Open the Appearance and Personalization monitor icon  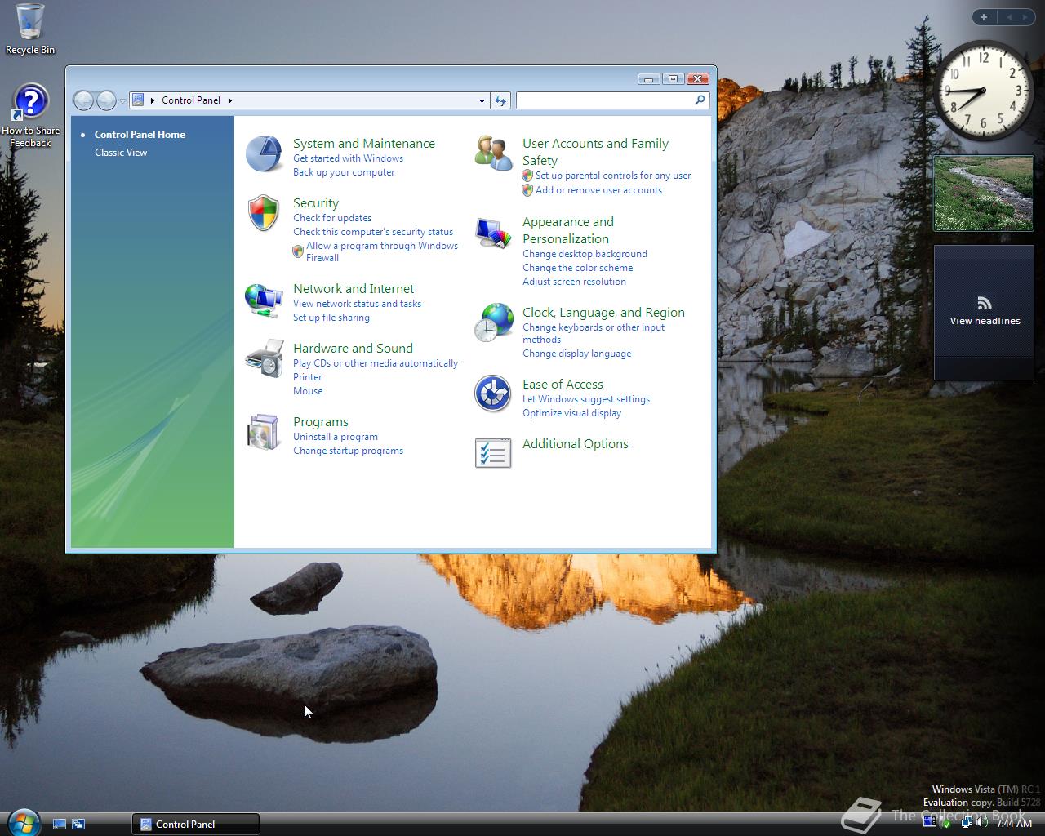tap(493, 233)
